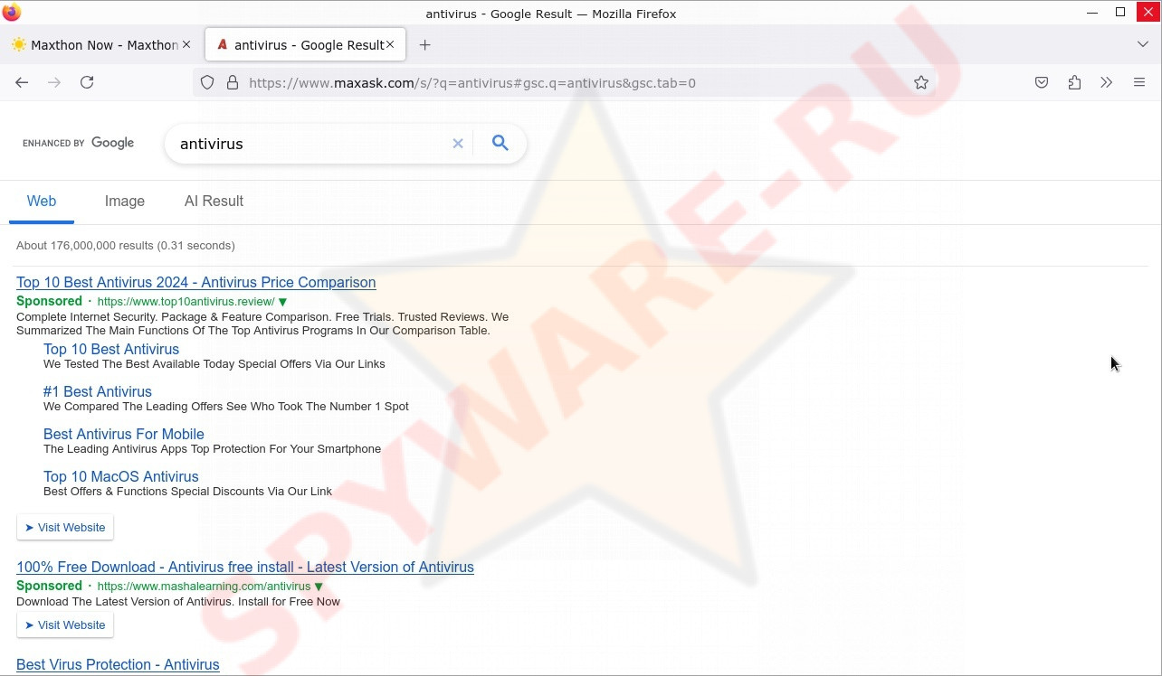Click the mashalearning.com/antivirus URL text

click(x=204, y=587)
